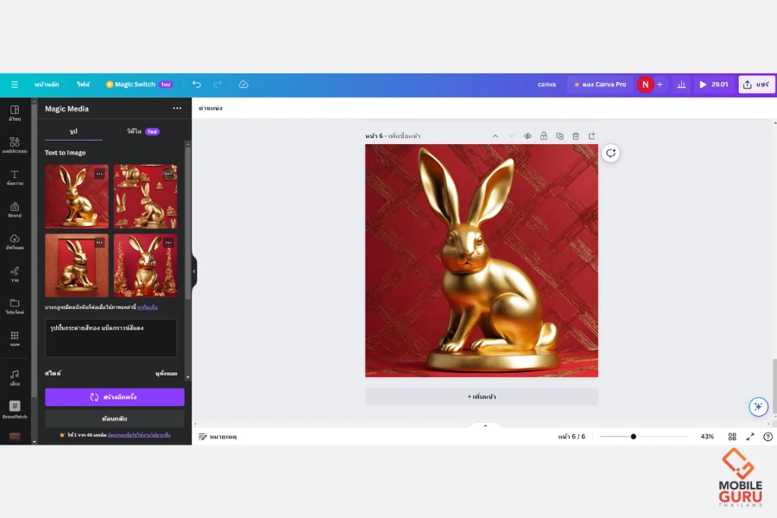
Task: Click the Share button
Action: point(756,85)
